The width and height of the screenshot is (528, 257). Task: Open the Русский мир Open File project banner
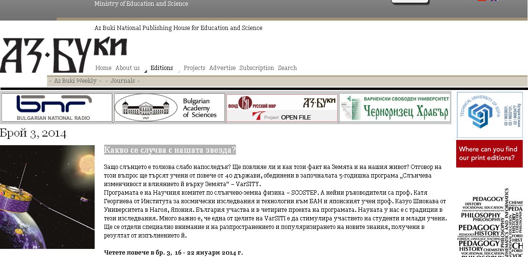[282, 108]
